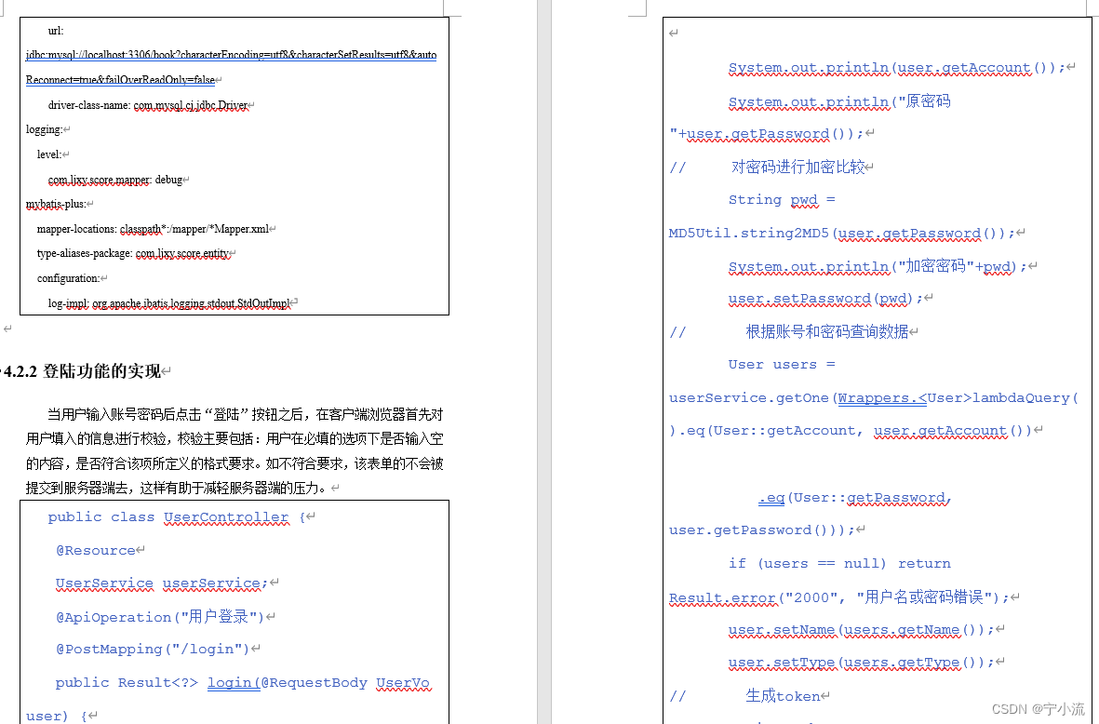Click the MD5Util.string2MD5 line
This screenshot has width=1099, height=724.
[841, 234]
